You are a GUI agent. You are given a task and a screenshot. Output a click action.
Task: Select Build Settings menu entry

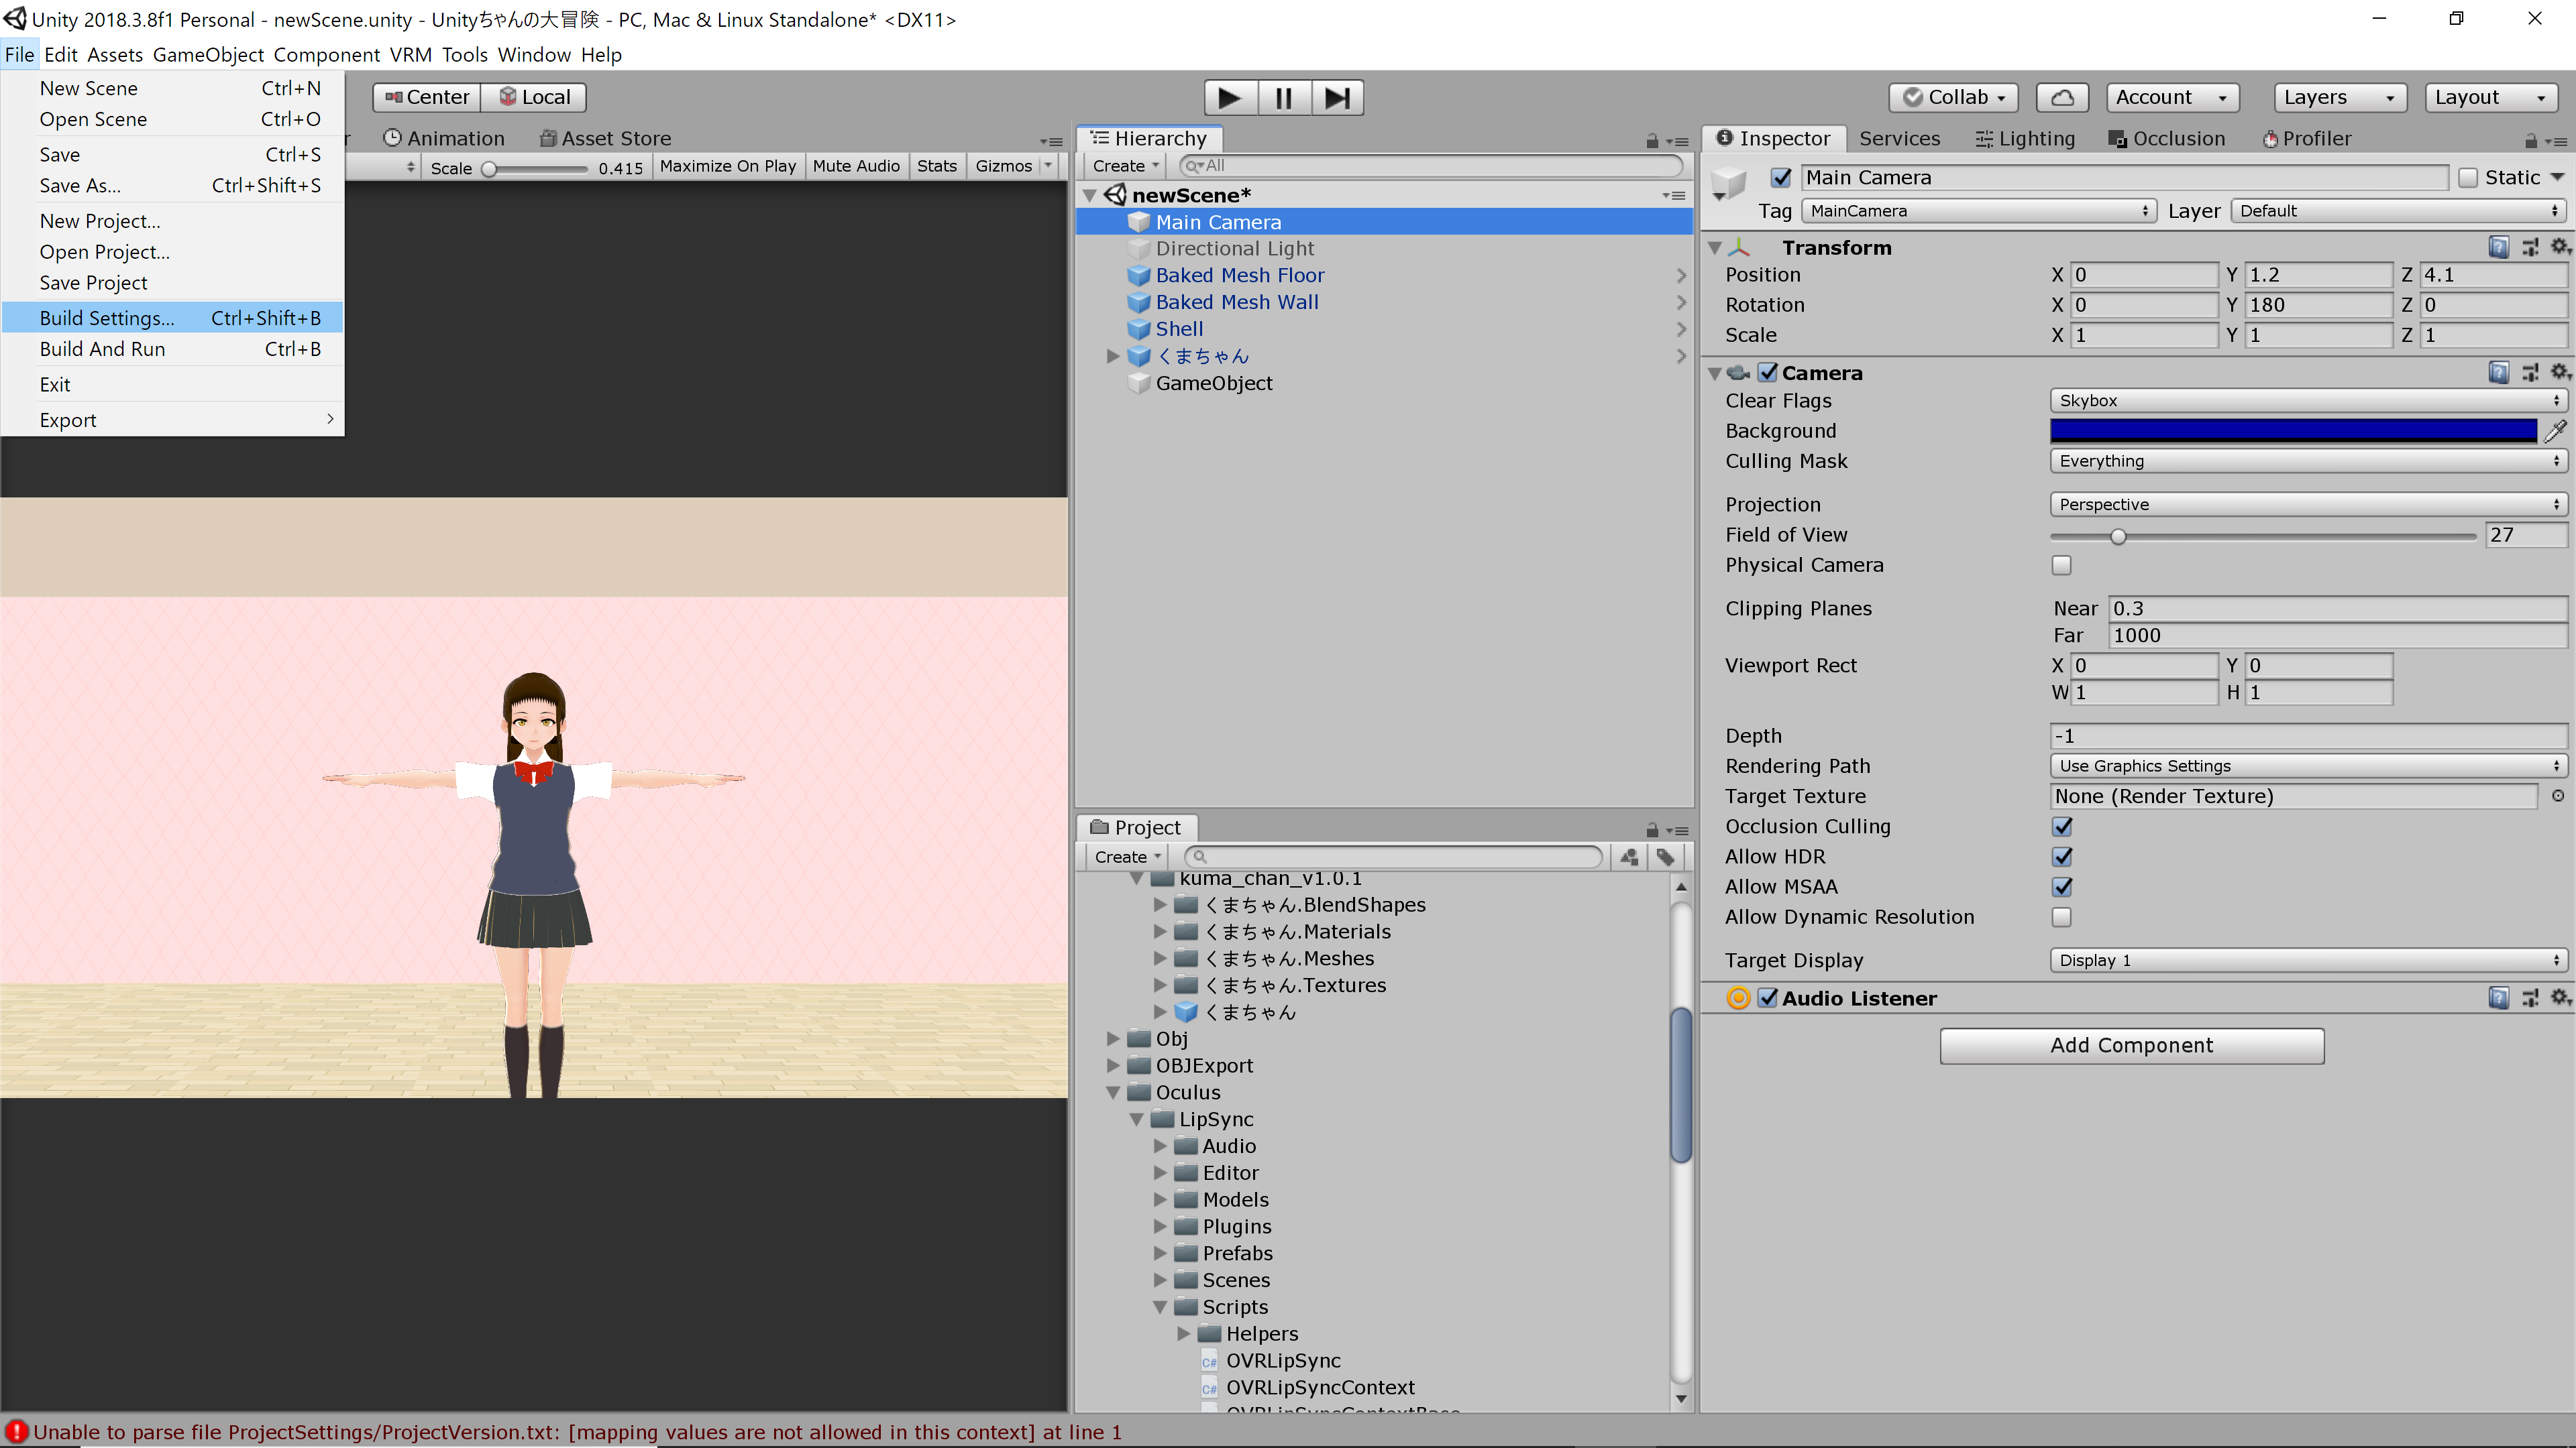point(107,318)
